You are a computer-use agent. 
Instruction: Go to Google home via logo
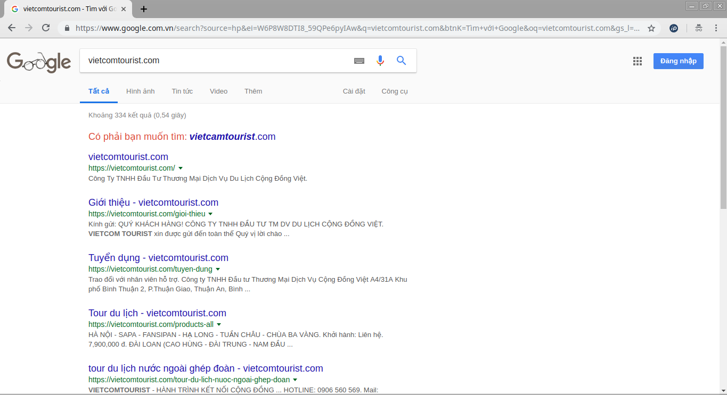(x=39, y=62)
